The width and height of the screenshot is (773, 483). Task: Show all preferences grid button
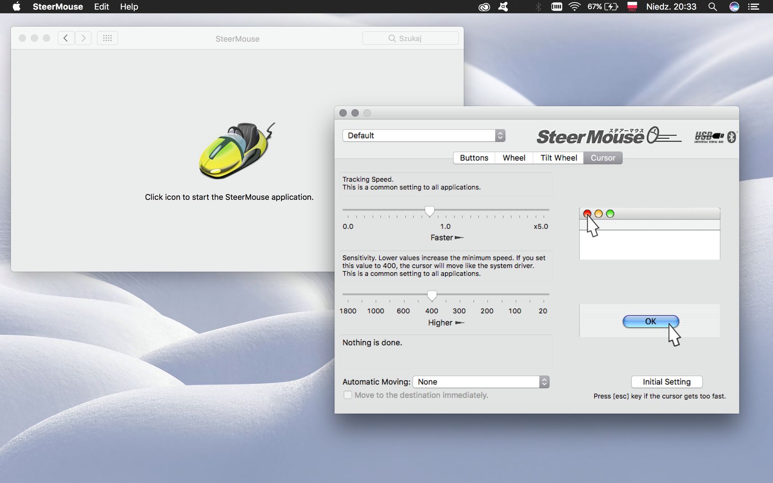[x=107, y=38]
